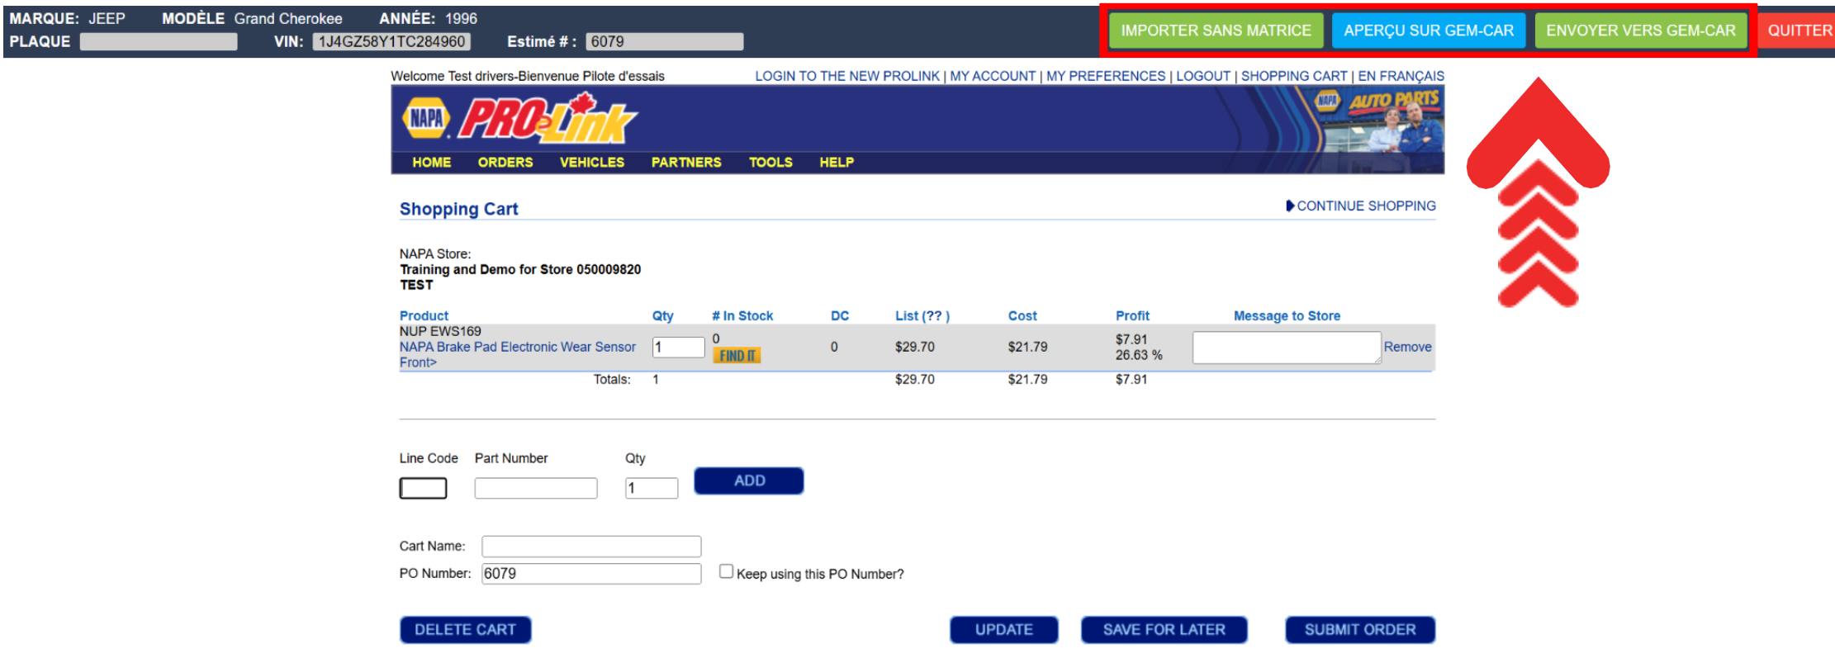Click the yellow FIND IT button
Viewport: 1835px width, 658px height.
pyautogui.click(x=737, y=356)
